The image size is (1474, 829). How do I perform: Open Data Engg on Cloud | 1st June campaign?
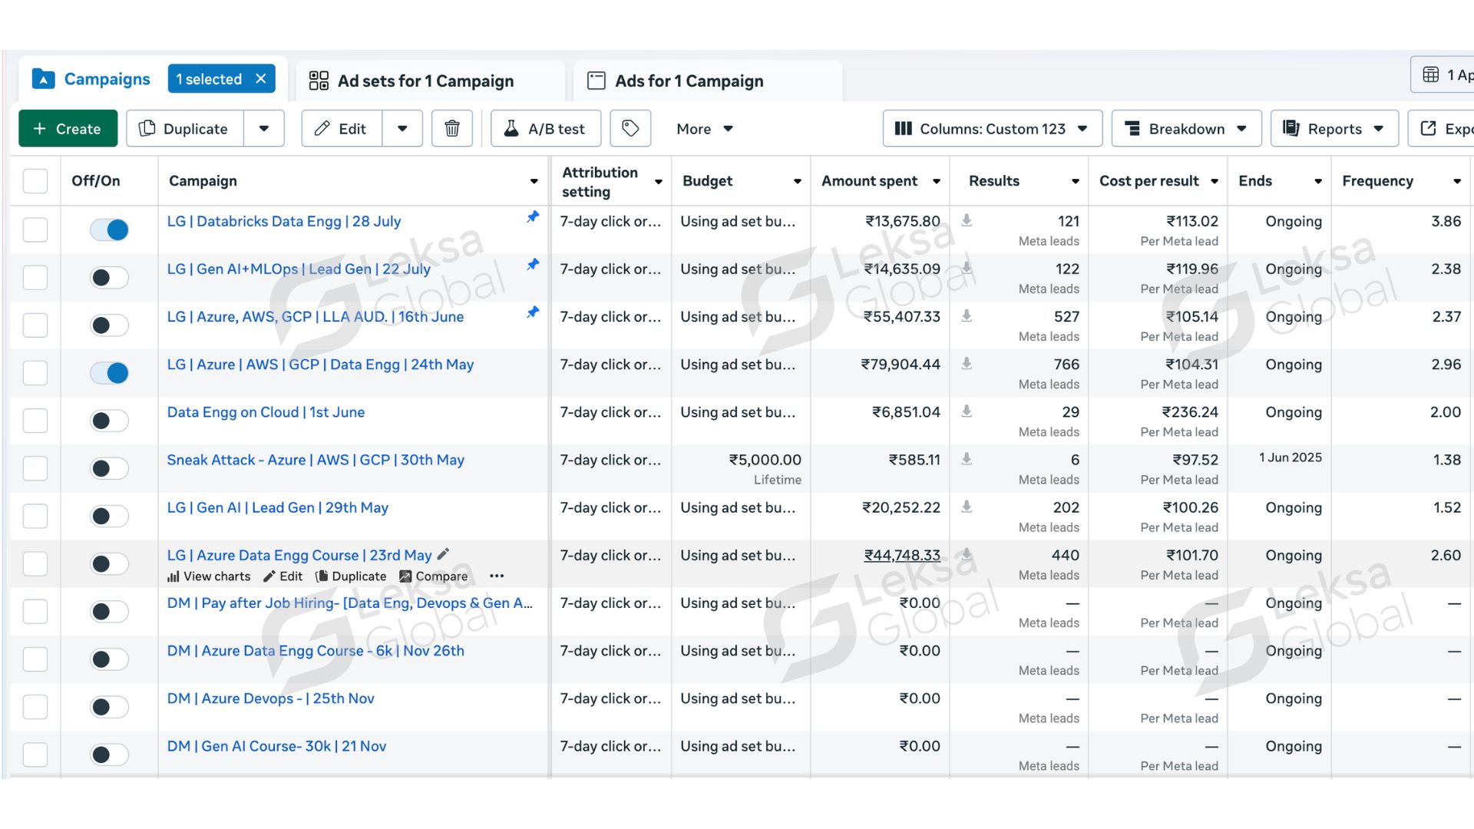[x=266, y=412]
